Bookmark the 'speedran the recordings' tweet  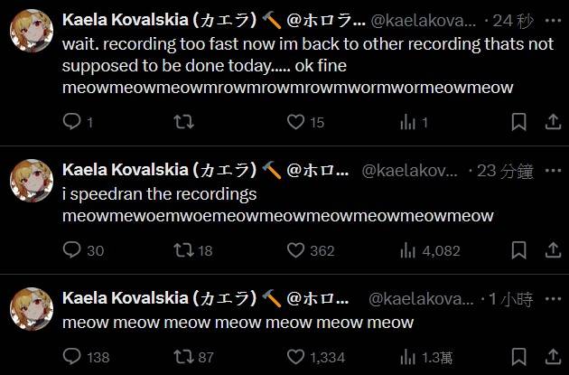pyautogui.click(x=518, y=250)
